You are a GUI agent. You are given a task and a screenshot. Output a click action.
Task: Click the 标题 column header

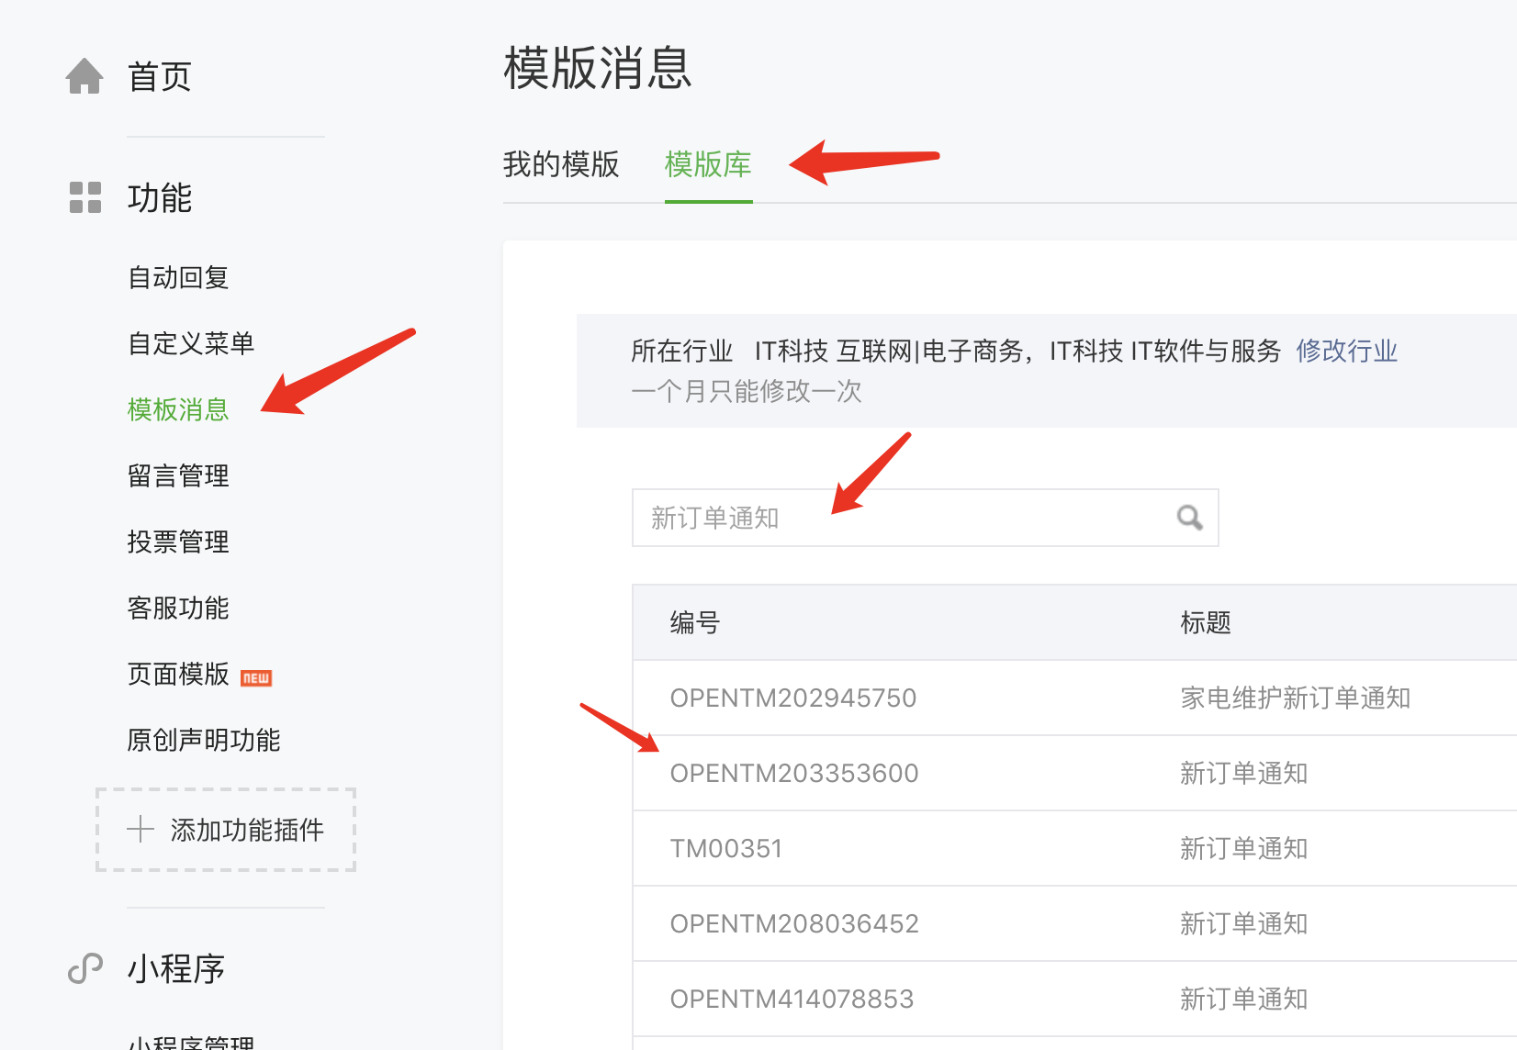[1206, 622]
